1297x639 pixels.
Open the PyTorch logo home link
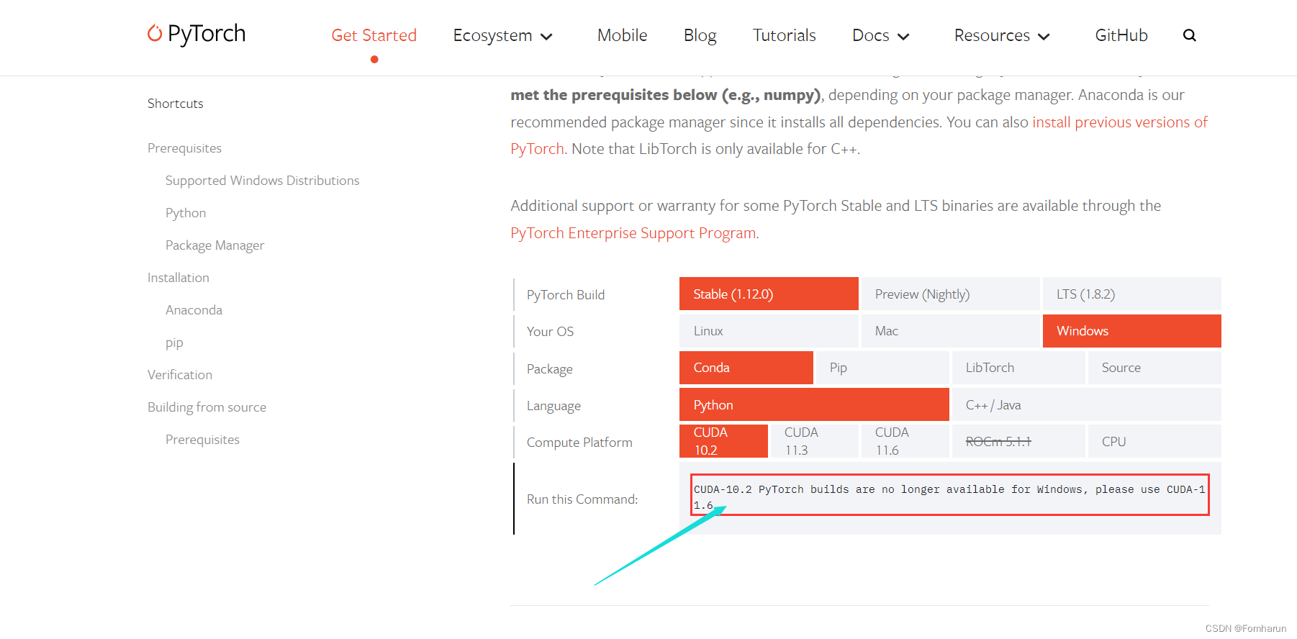(196, 34)
